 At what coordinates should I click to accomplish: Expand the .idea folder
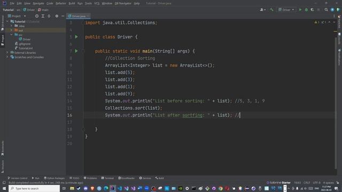click(11, 26)
